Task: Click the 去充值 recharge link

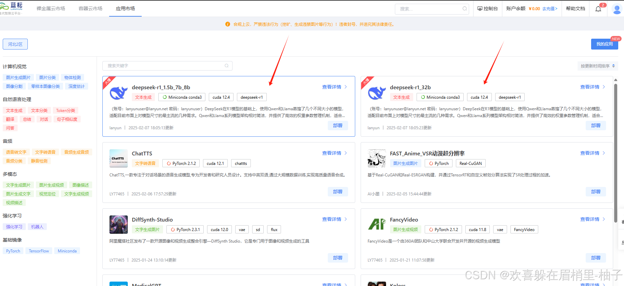Action: click(550, 9)
